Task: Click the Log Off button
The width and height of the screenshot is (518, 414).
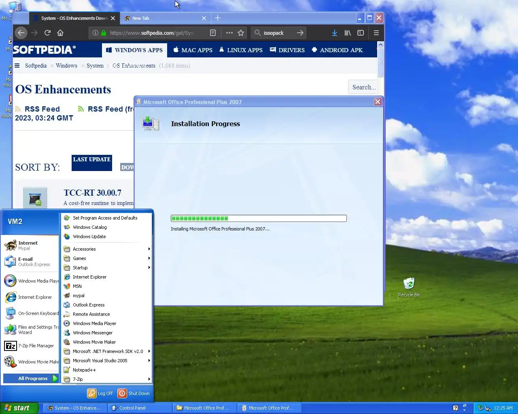Action: [100, 393]
